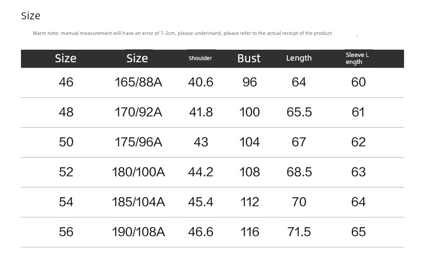Select size 48 row label

66,112
